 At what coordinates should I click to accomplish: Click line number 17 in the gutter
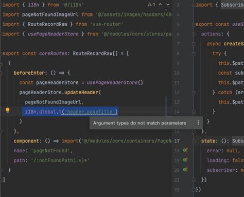[x=177, y=141]
